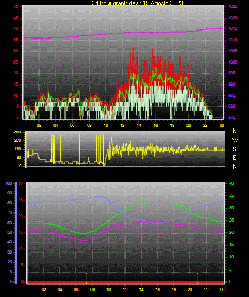
Task: Click the top N compass label
Action: 235,131
